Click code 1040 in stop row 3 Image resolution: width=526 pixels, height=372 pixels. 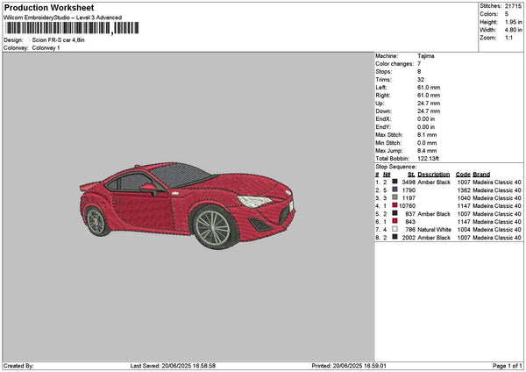[464, 198]
